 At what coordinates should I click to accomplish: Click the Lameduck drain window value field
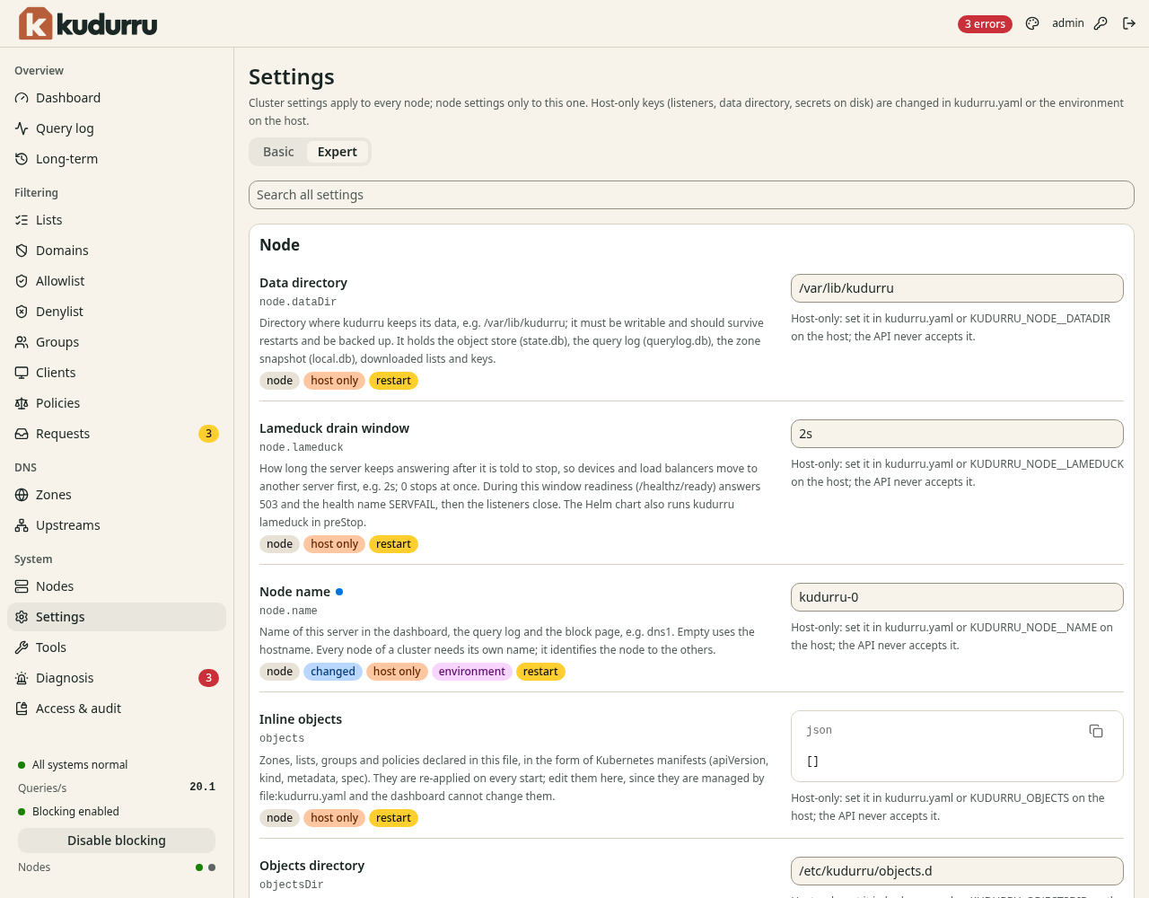957,434
